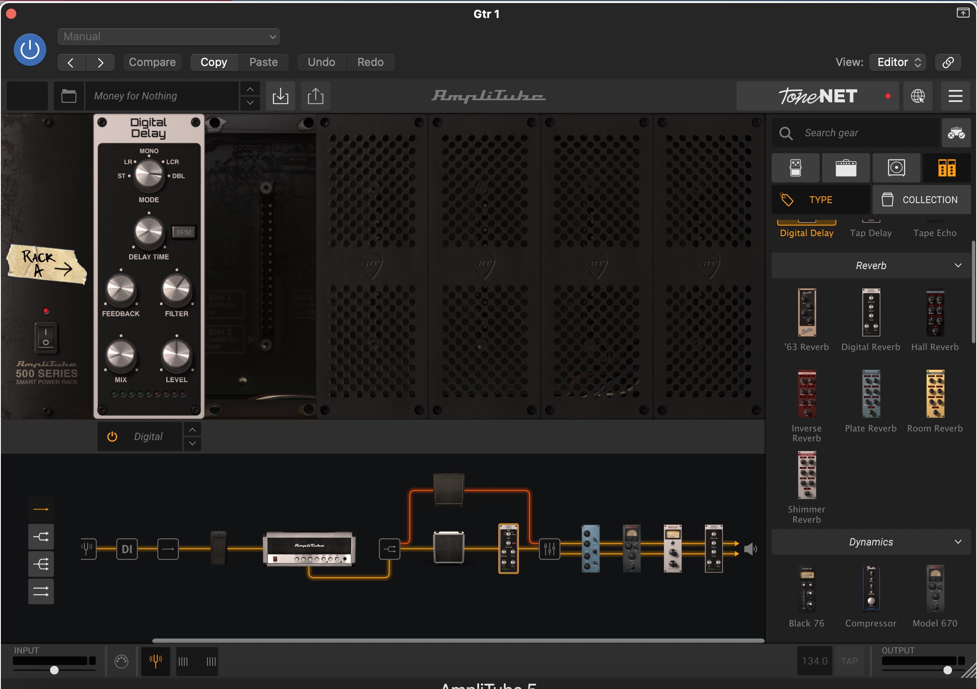Click the Redo button

[x=371, y=63]
